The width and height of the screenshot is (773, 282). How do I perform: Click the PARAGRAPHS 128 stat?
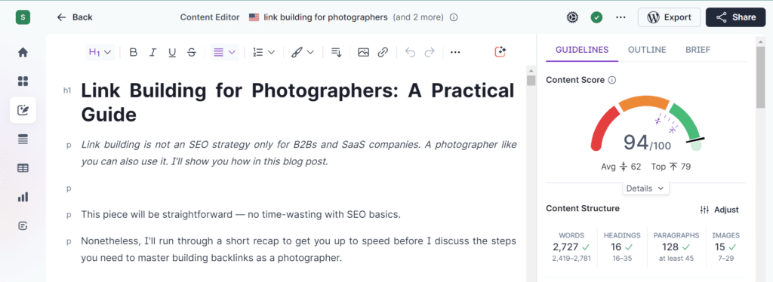676,247
